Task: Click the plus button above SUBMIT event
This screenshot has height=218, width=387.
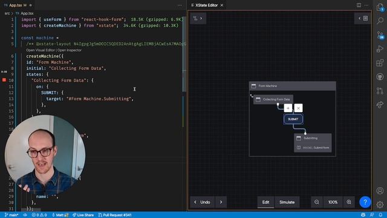Action: tap(288, 108)
